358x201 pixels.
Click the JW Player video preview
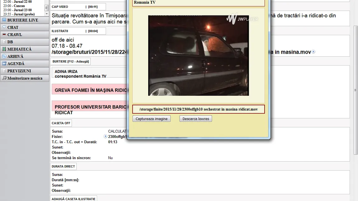click(x=198, y=55)
